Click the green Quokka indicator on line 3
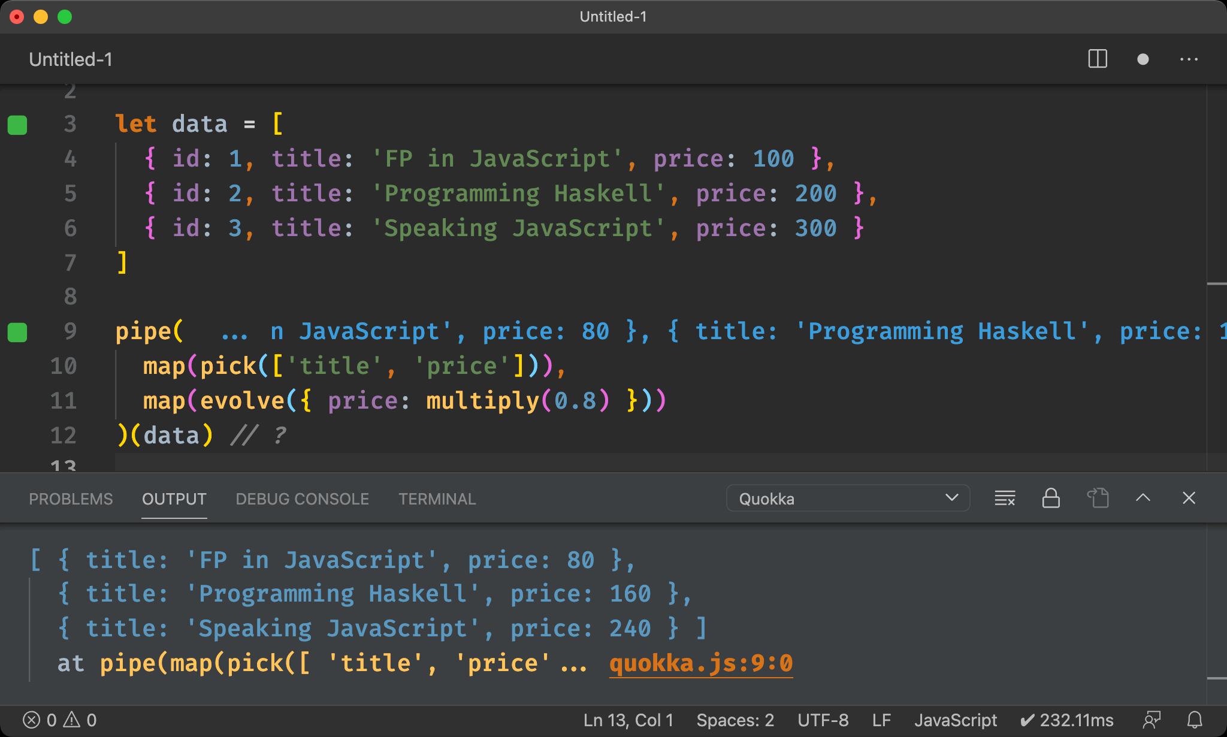The width and height of the screenshot is (1227, 737). [x=17, y=125]
